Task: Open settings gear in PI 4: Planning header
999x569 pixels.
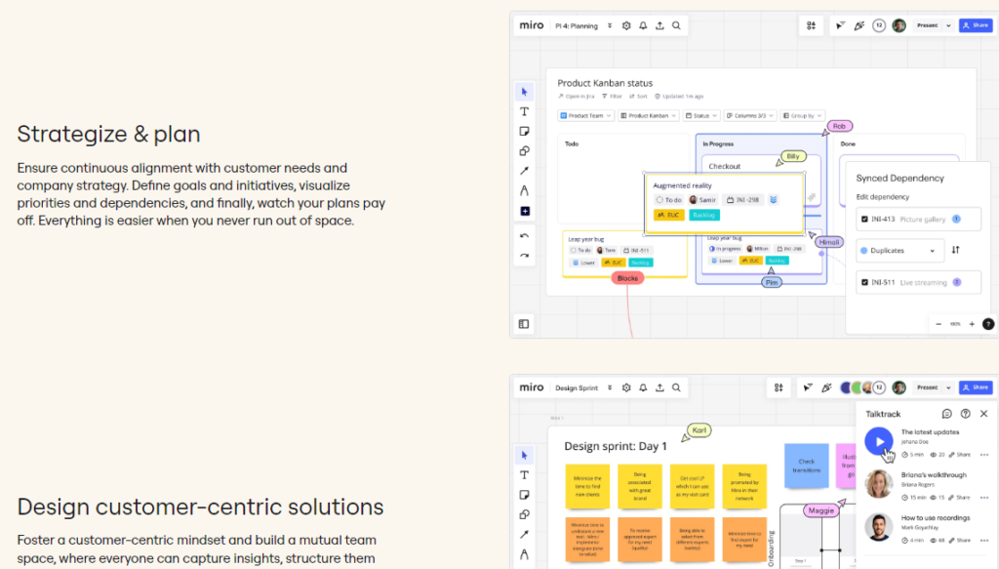Action: pyautogui.click(x=626, y=25)
